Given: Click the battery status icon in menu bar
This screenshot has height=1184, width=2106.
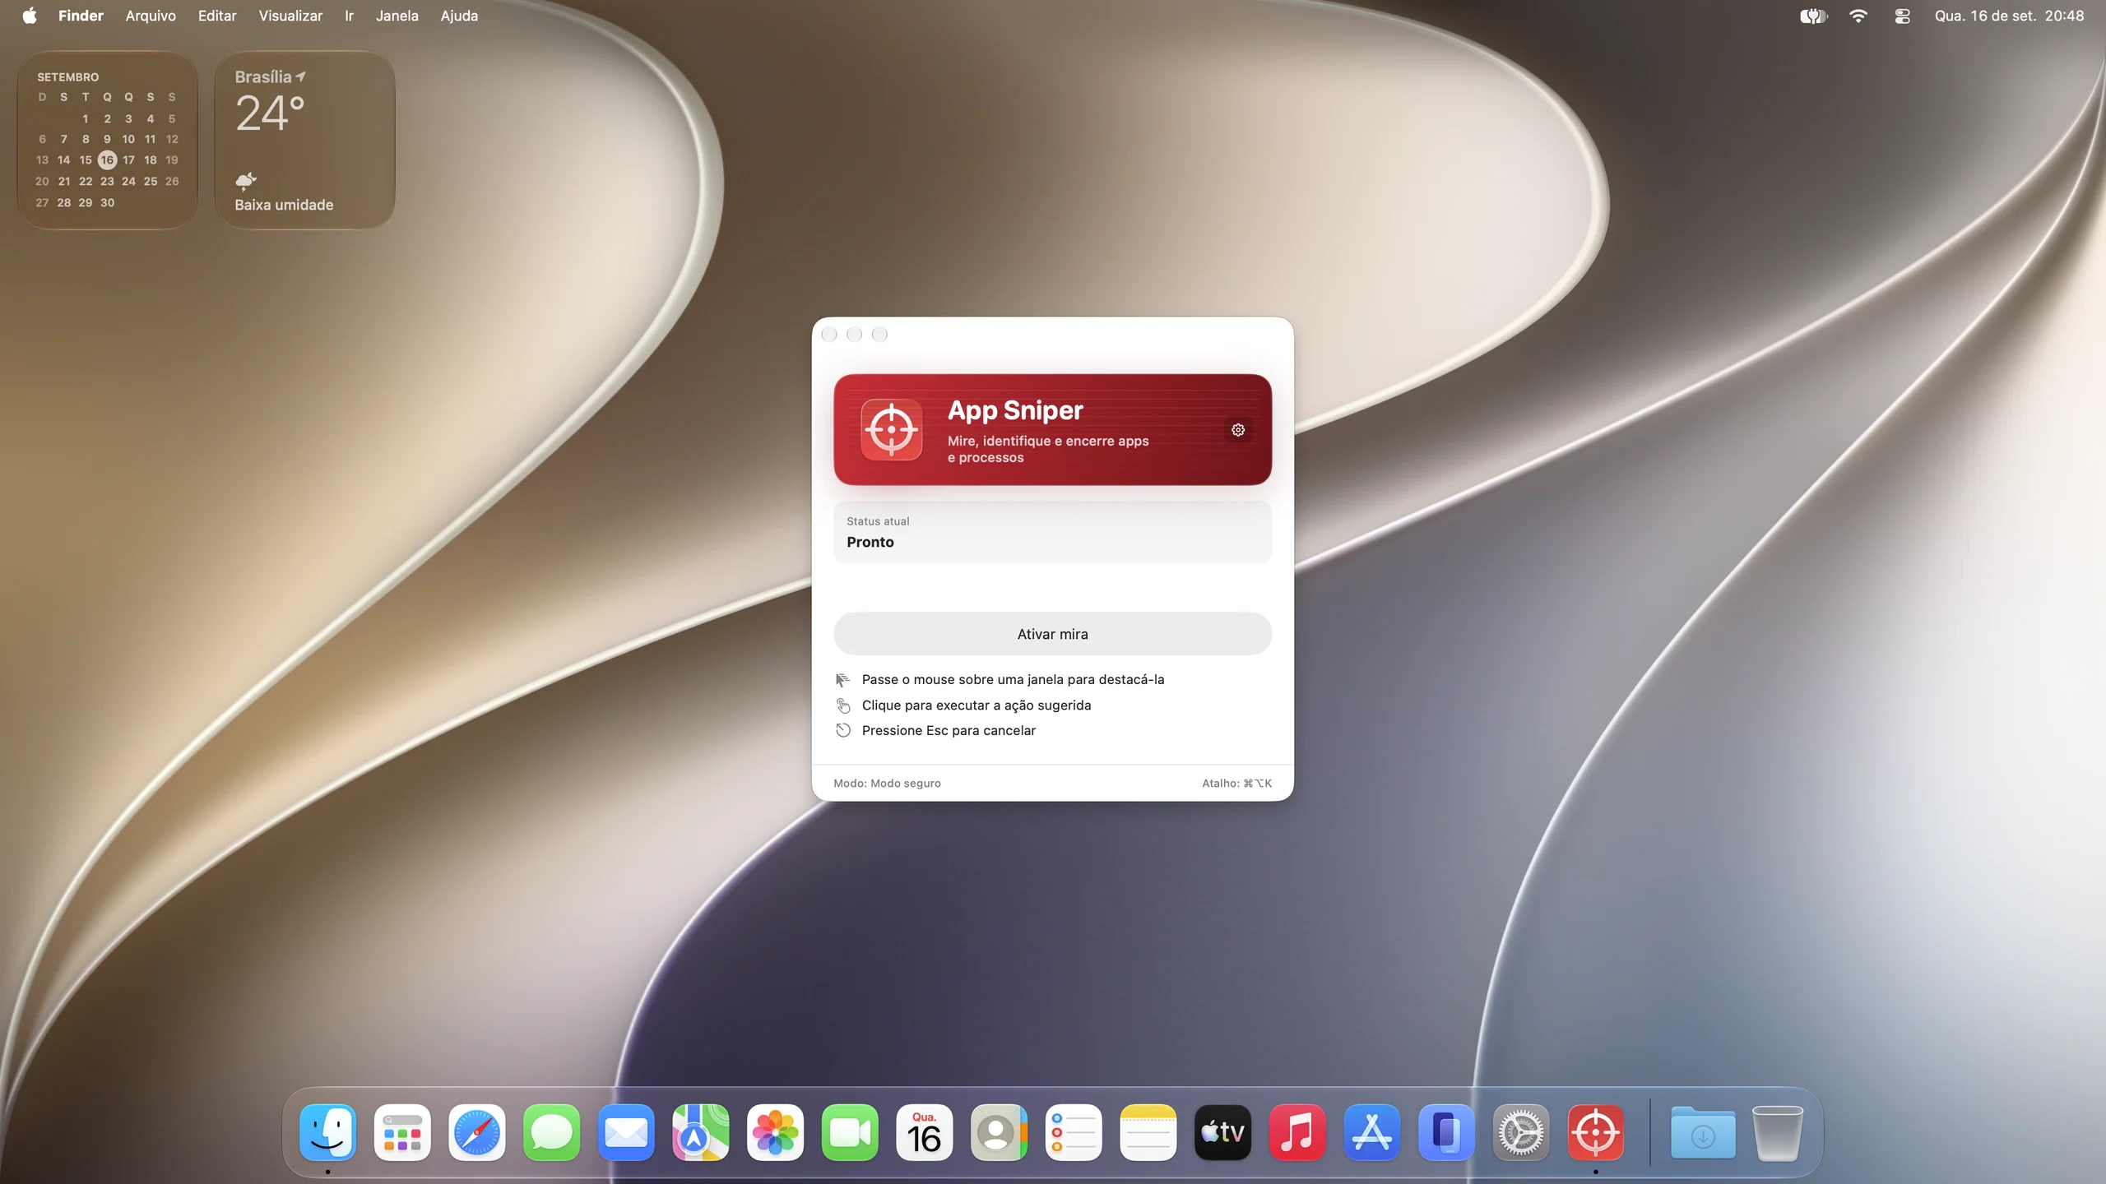Looking at the screenshot, I should tap(1813, 16).
